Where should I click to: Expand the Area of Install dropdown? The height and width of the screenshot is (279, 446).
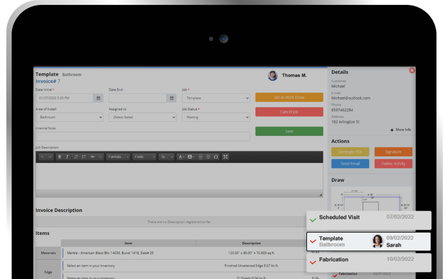[x=69, y=117]
